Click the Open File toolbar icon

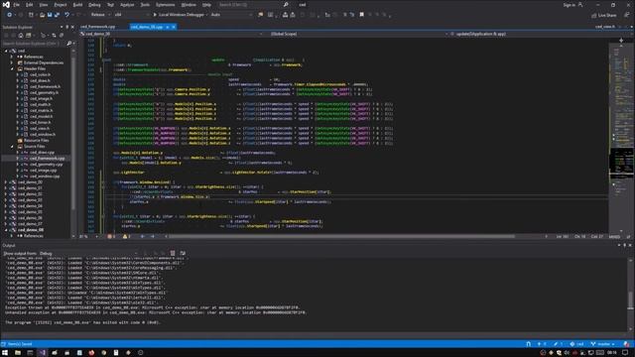(42, 15)
